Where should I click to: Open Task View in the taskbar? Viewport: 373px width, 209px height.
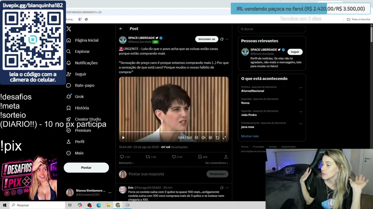[70, 205]
